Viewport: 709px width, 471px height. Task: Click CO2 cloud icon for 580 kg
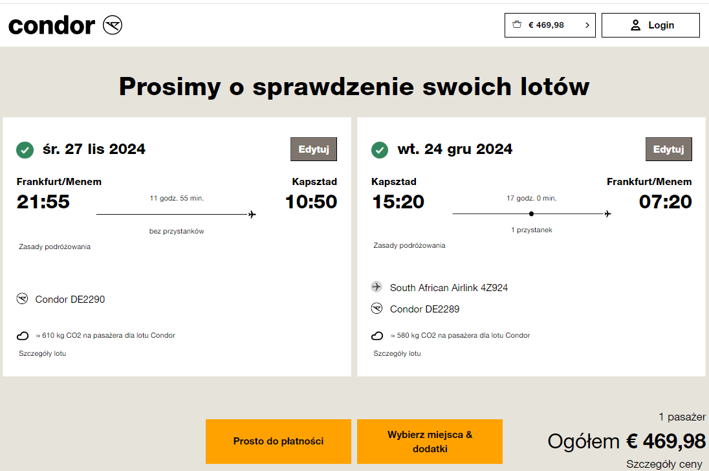tap(377, 335)
